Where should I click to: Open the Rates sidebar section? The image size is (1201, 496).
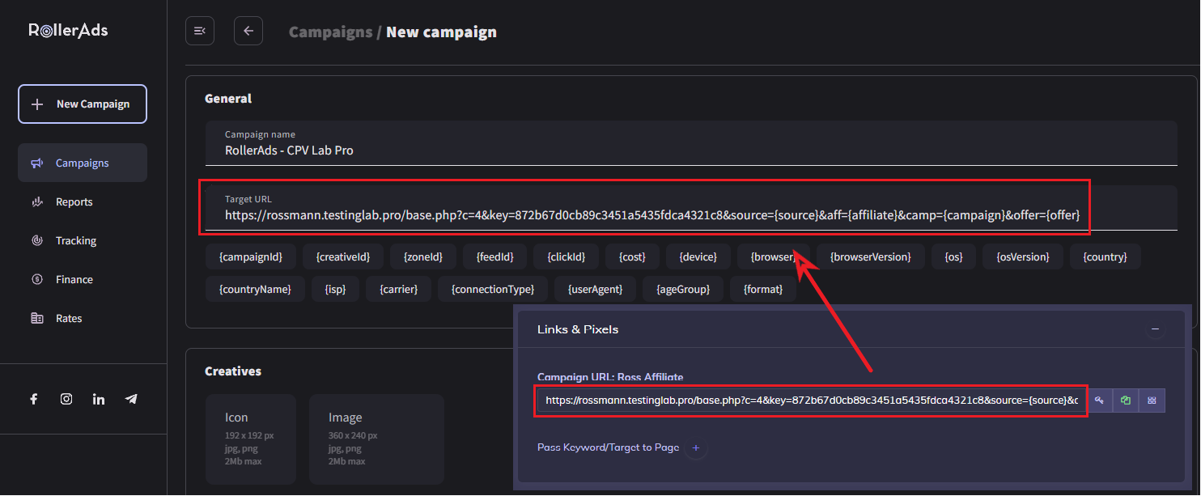pos(83,318)
